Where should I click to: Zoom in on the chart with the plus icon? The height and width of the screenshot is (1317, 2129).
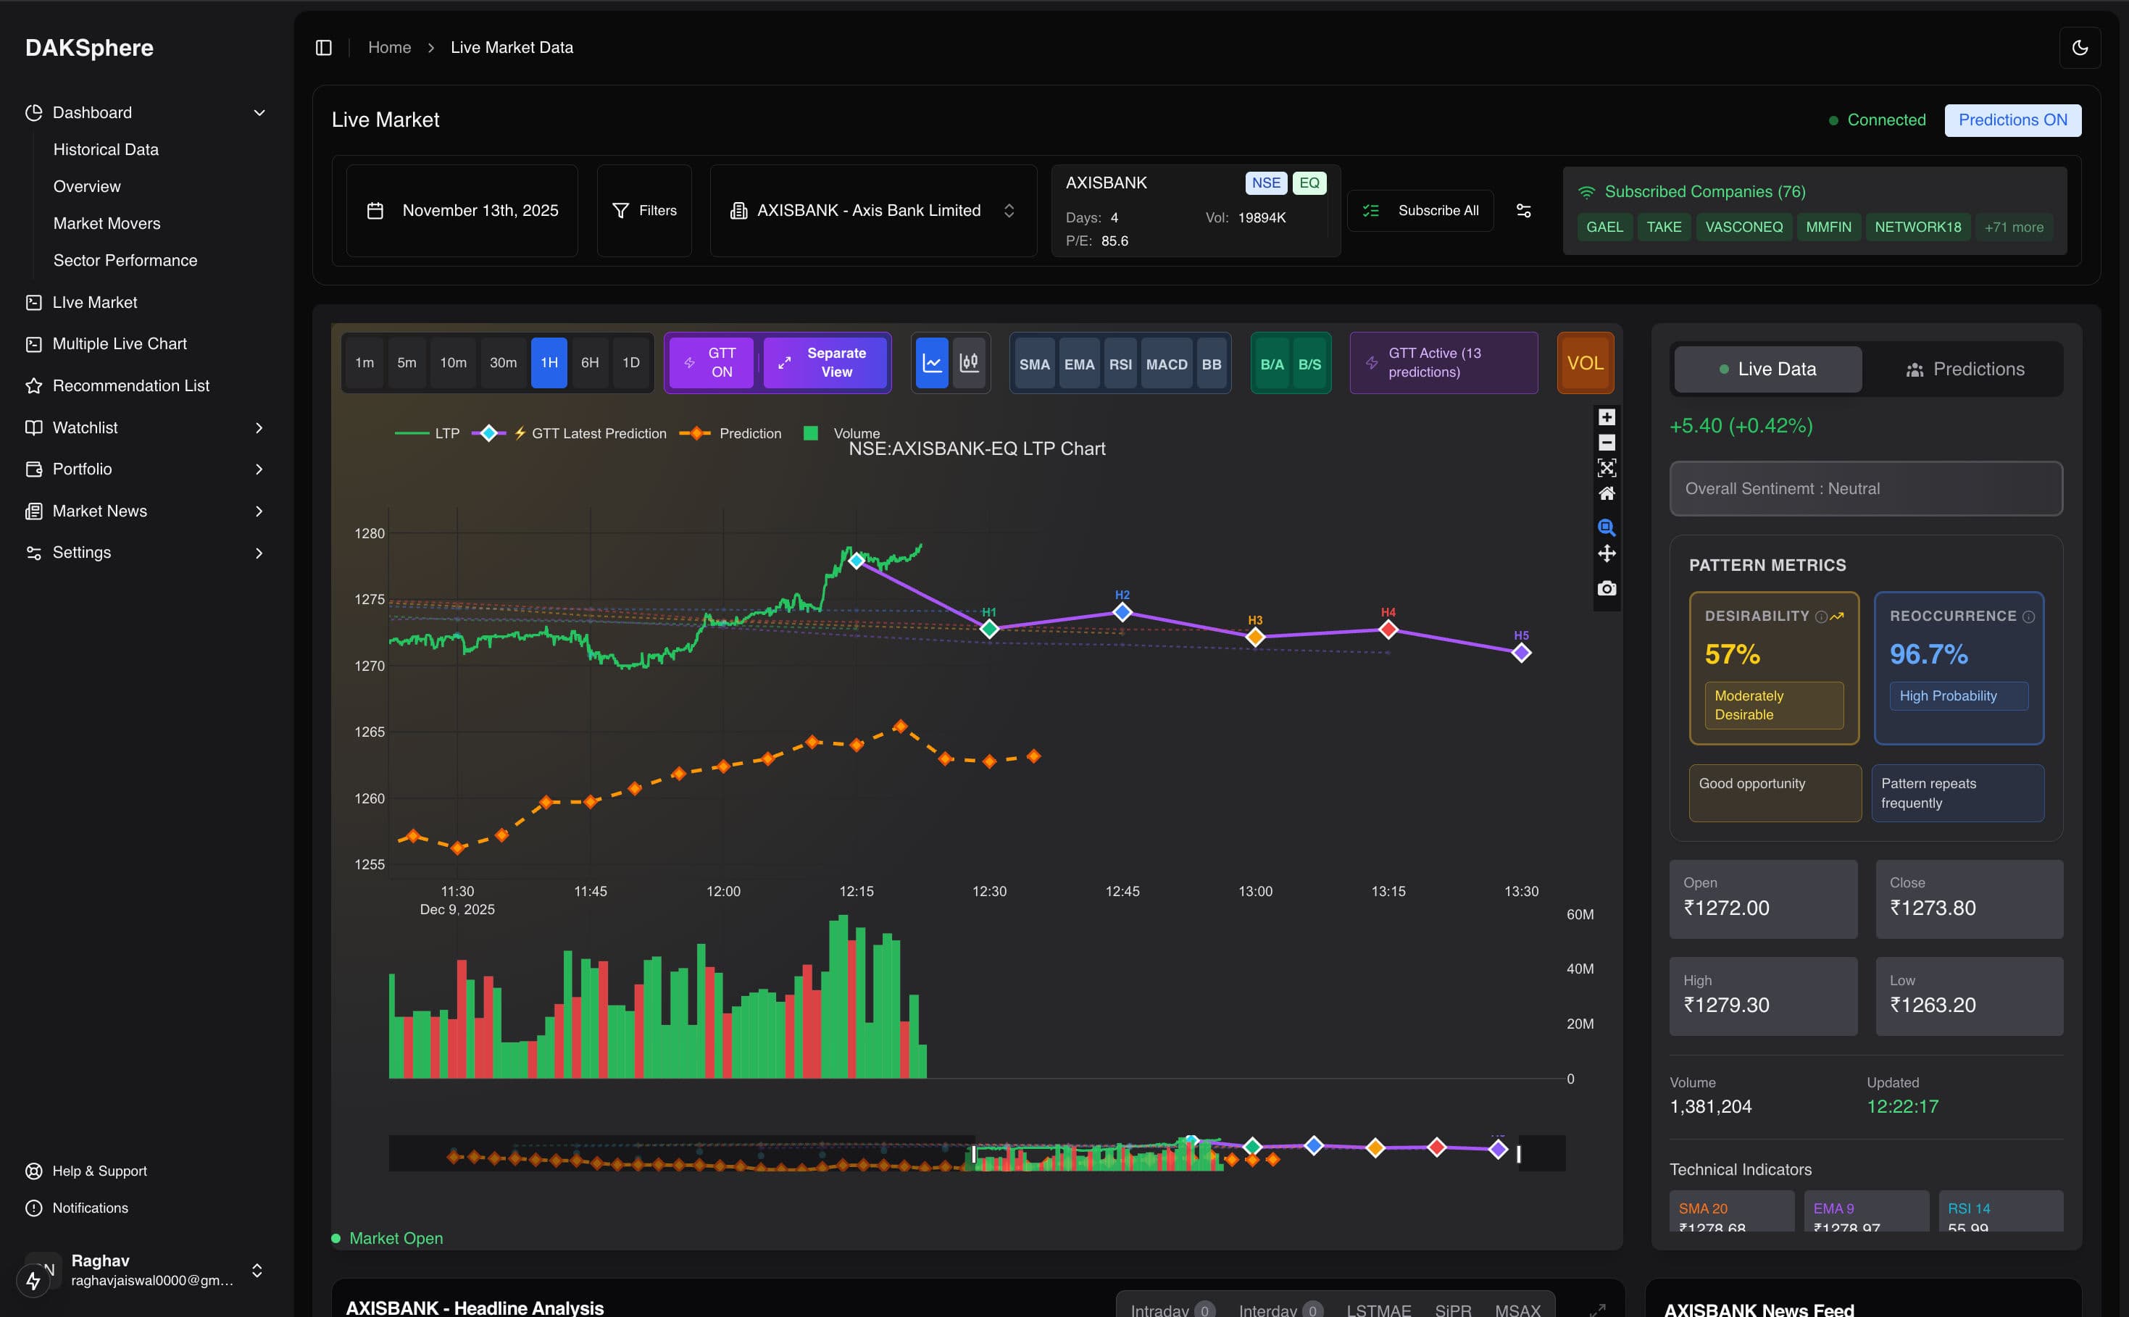tap(1607, 417)
